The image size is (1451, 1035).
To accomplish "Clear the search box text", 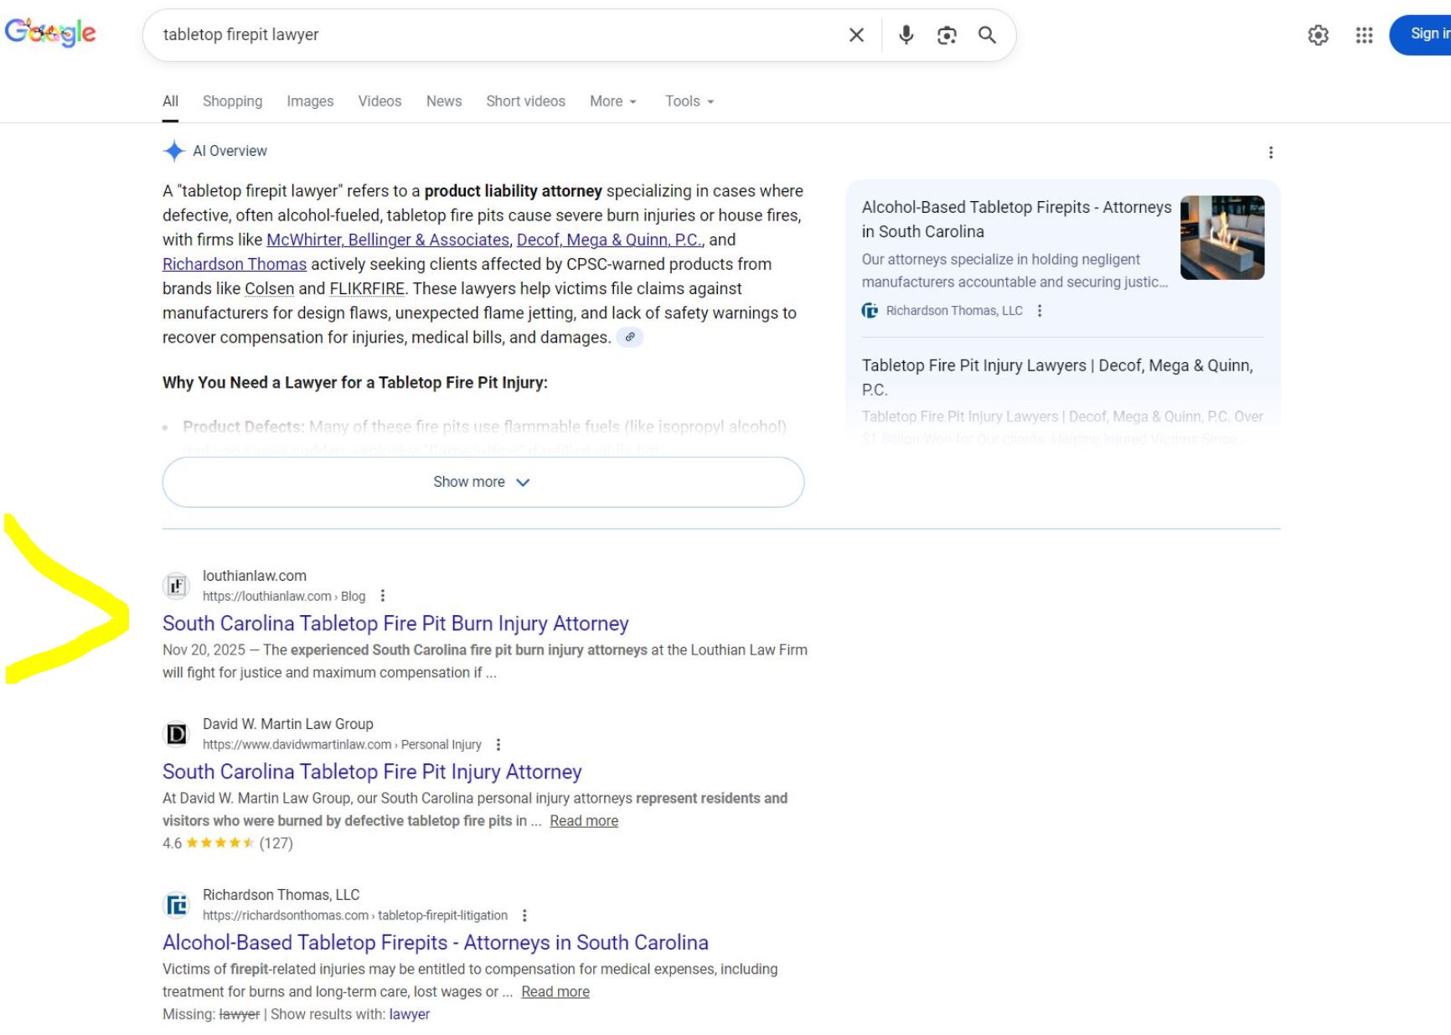I will click(x=856, y=35).
